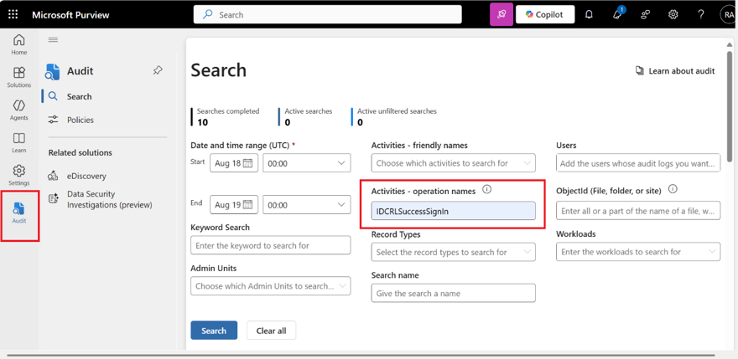
Task: Open Agents in the left rail
Action: point(18,110)
